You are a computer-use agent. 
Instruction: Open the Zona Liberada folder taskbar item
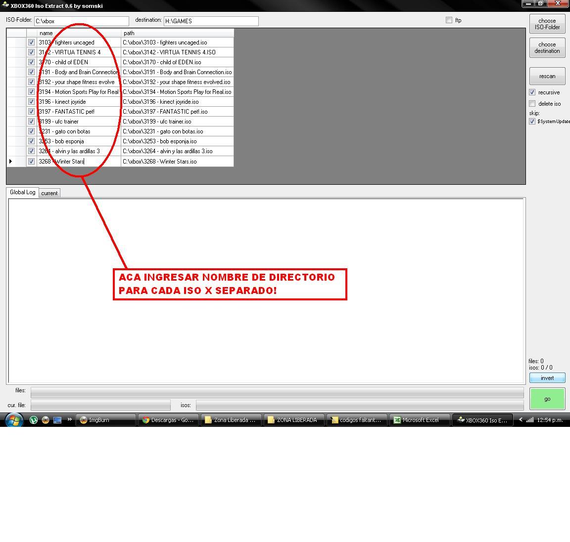231,420
